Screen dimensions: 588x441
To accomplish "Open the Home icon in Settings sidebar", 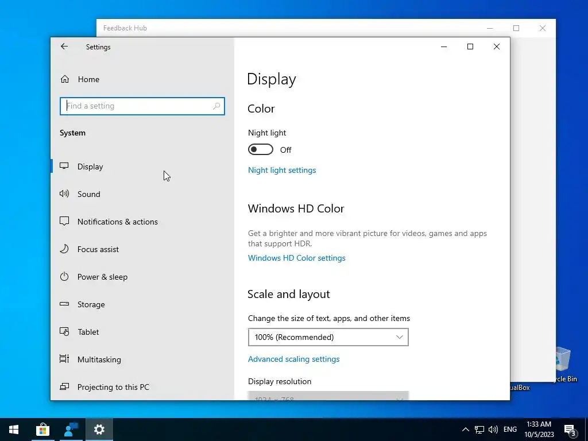I will click(x=65, y=79).
